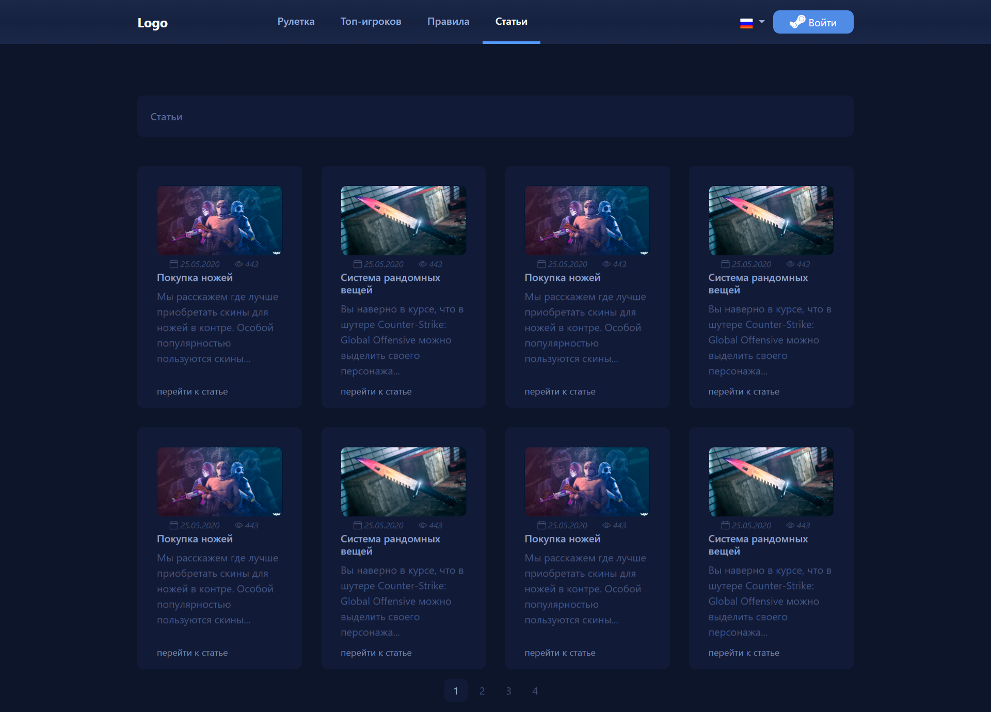Go to the Правила page
This screenshot has width=991, height=712.
pyautogui.click(x=448, y=22)
